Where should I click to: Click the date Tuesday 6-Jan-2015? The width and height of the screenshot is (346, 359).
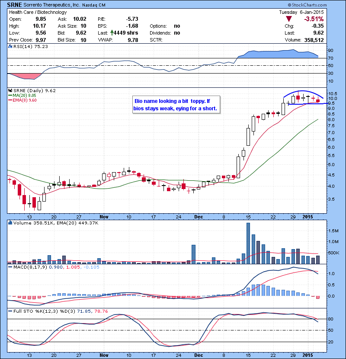tap(301, 12)
